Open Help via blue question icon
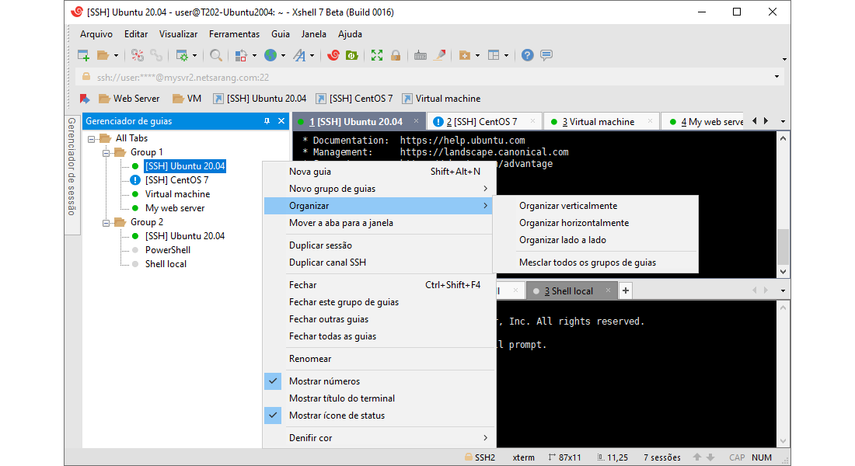Viewport: 855px width, 466px height. [x=527, y=55]
